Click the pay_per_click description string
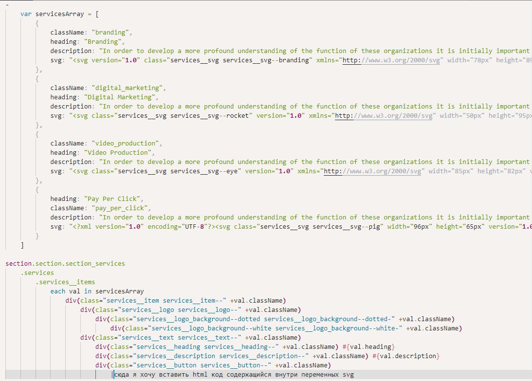Viewport: 532px width, 381px height. [314, 218]
